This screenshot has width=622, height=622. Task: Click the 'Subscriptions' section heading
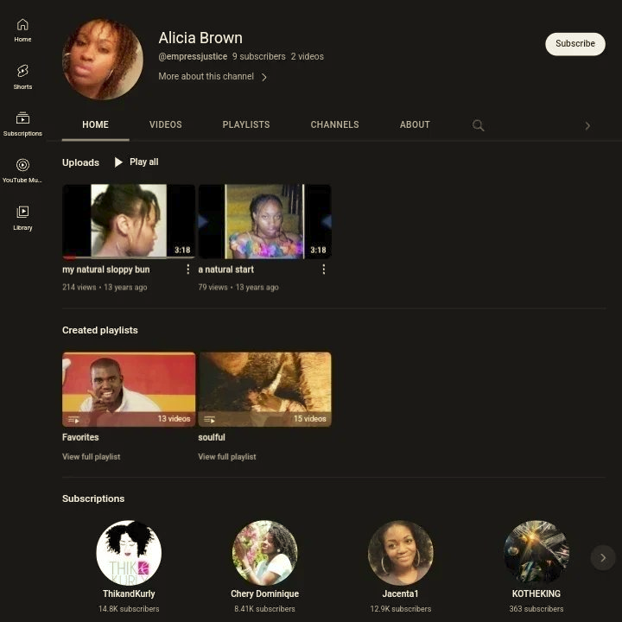coord(93,498)
